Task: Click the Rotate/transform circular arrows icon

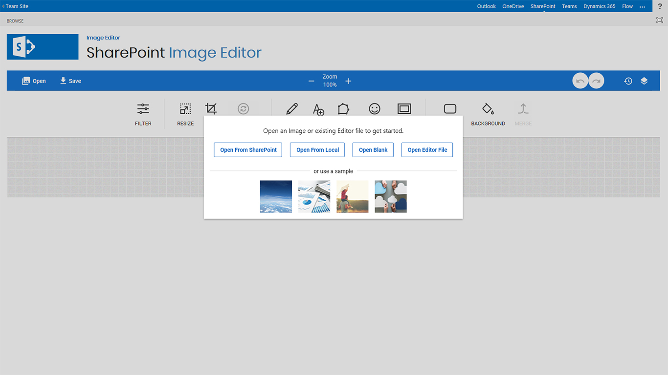Action: [x=244, y=108]
